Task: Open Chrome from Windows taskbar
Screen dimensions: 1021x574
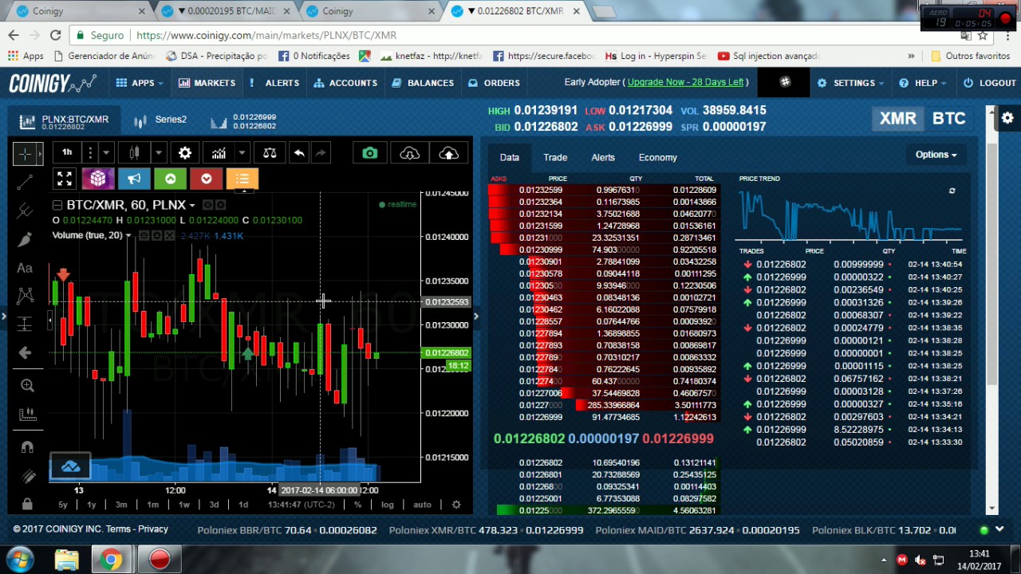Action: point(112,560)
